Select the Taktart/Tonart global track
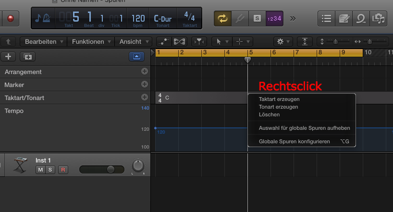Screen dimensions: 393x212 pos(75,98)
